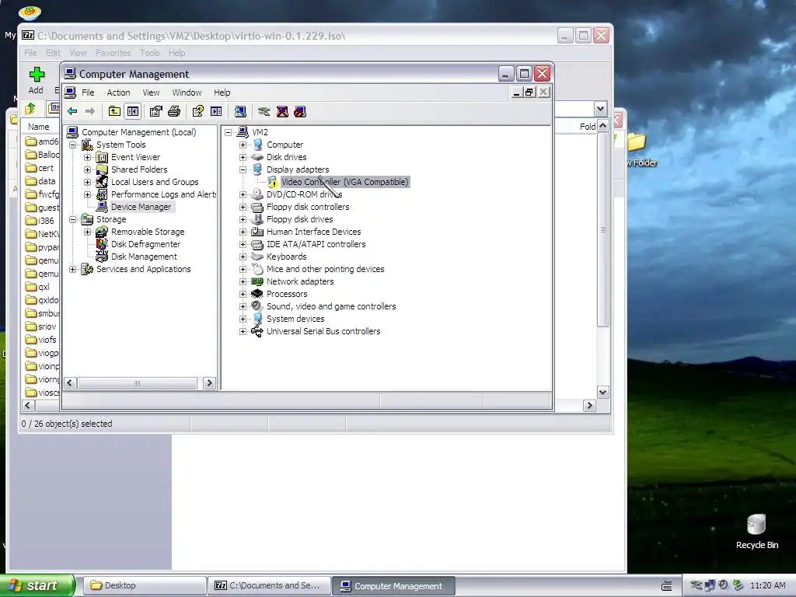The image size is (796, 597).
Task: Select the Floppy disk controllers category
Action: tap(308, 207)
